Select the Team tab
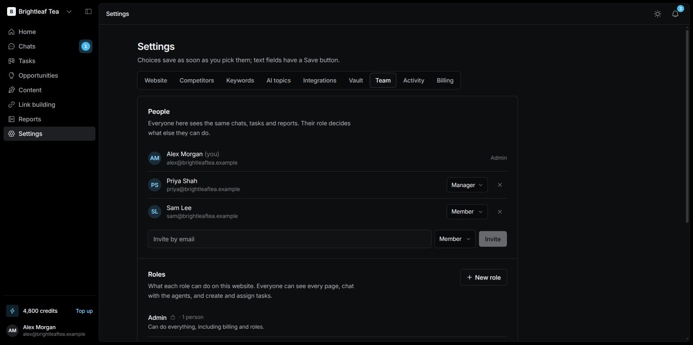 [x=383, y=80]
